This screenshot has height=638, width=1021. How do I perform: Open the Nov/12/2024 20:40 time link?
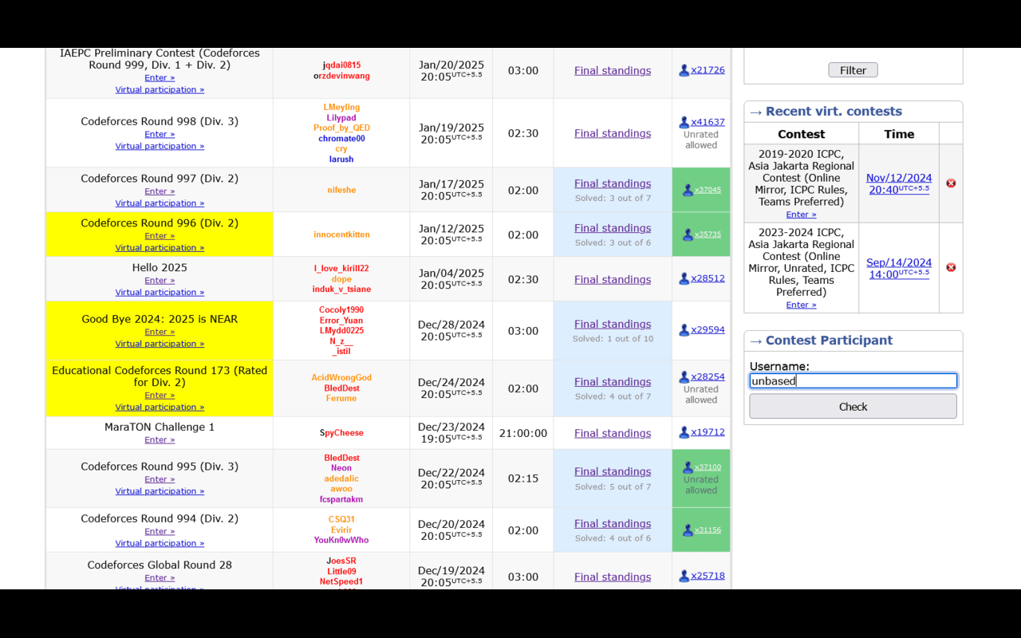(x=899, y=183)
